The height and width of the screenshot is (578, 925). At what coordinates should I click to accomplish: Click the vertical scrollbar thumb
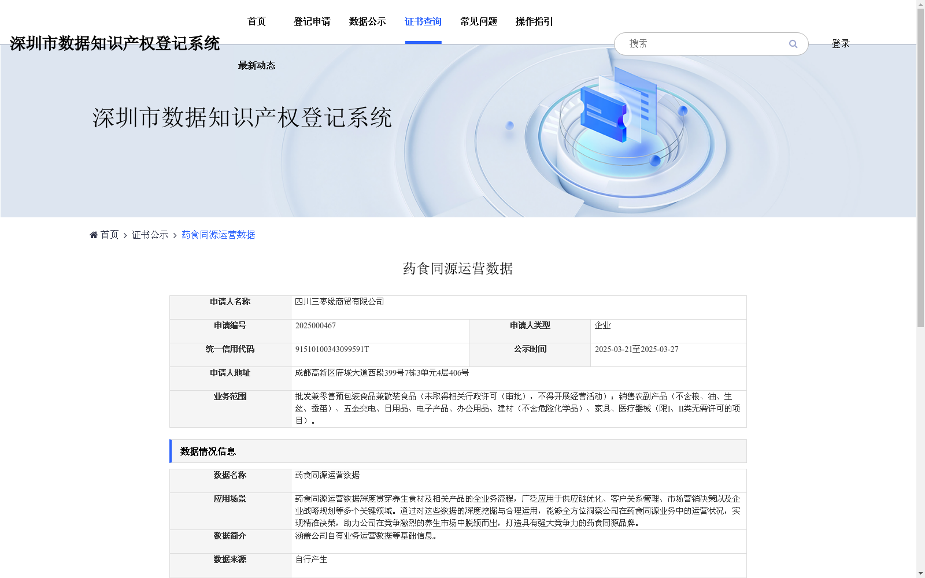pos(920,168)
